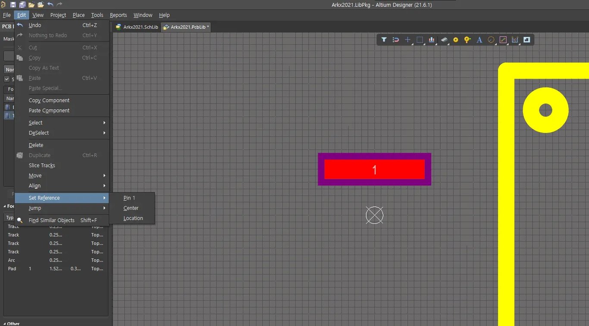Expand the Move submenu
589x326 pixels.
[x=62, y=176]
